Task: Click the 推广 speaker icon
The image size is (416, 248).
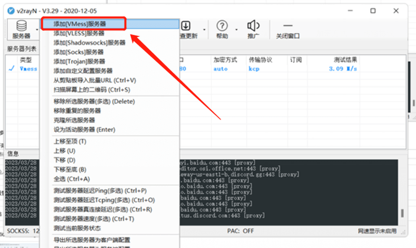Action: click(253, 25)
